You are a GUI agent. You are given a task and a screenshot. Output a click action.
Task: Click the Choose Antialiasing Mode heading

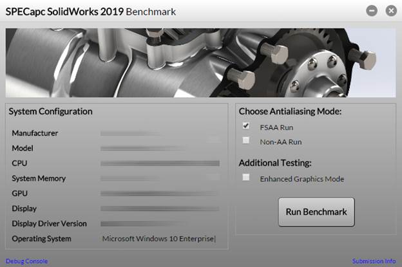point(290,111)
